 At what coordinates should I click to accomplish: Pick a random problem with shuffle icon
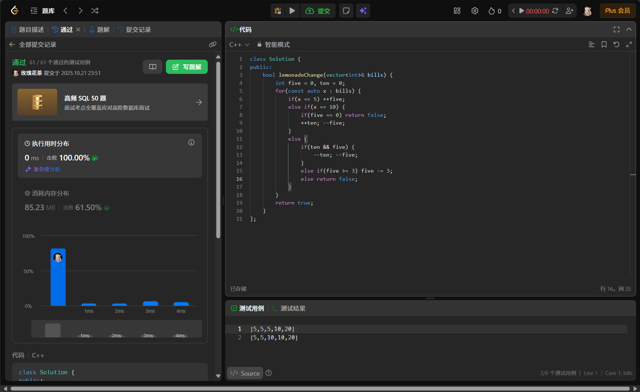click(95, 11)
